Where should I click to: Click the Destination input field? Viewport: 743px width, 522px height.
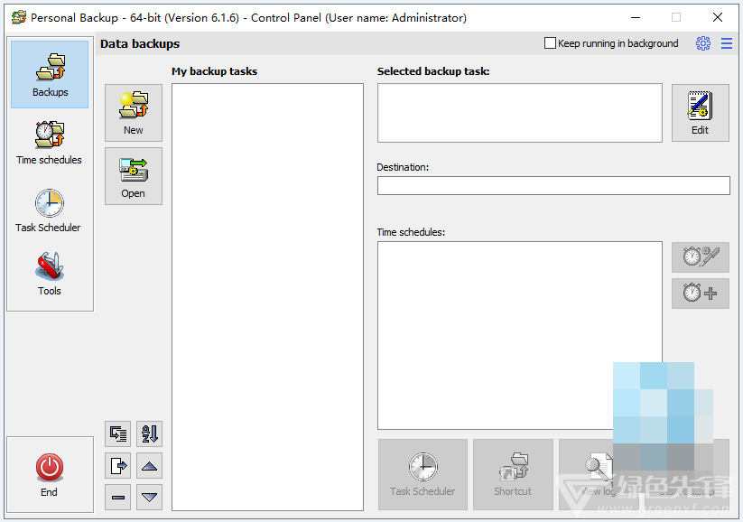pyautogui.click(x=553, y=186)
